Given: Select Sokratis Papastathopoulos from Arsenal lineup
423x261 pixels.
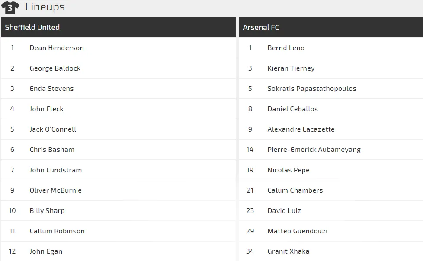Looking at the screenshot, I should (x=312, y=89).
